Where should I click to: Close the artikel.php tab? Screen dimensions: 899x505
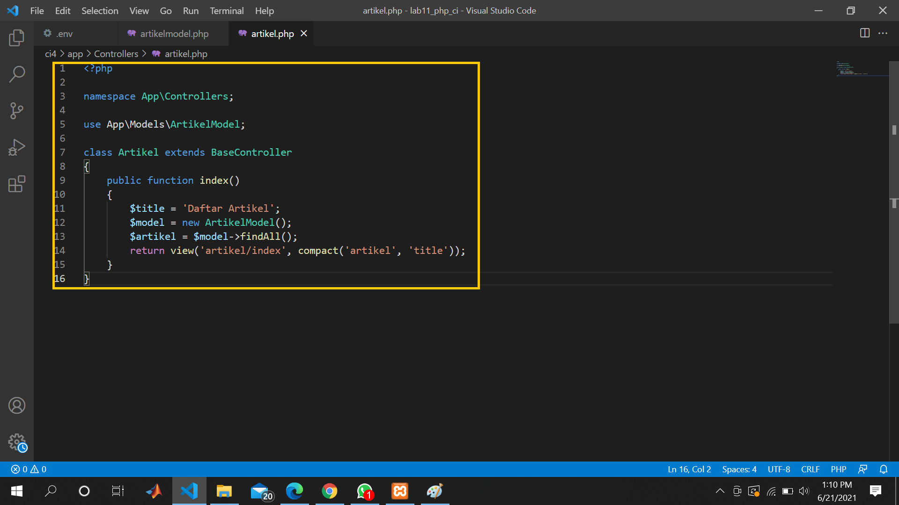[x=304, y=34]
